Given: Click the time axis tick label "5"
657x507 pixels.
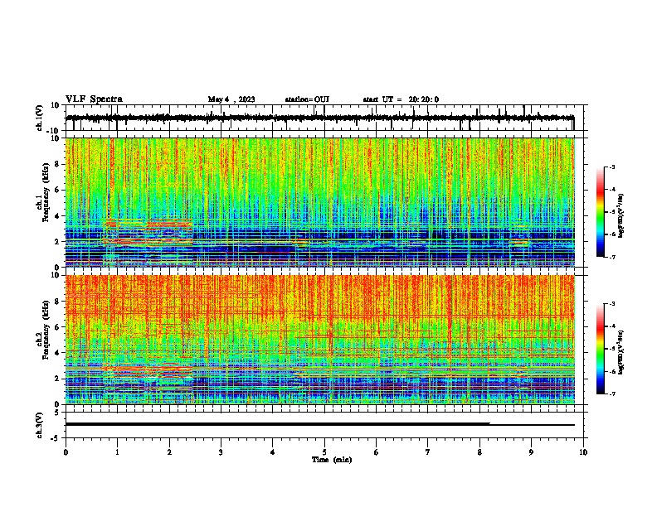Looking at the screenshot, I should [x=324, y=452].
